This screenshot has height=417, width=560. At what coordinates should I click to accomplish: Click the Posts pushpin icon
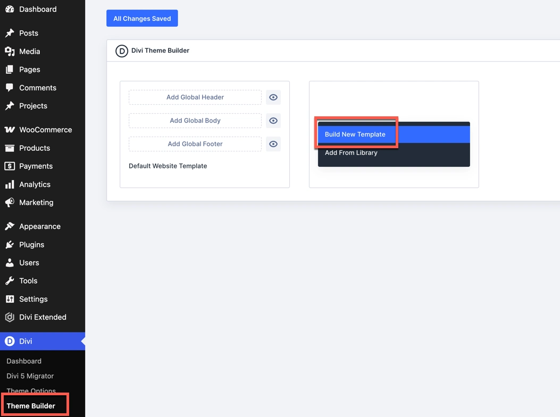(x=10, y=33)
